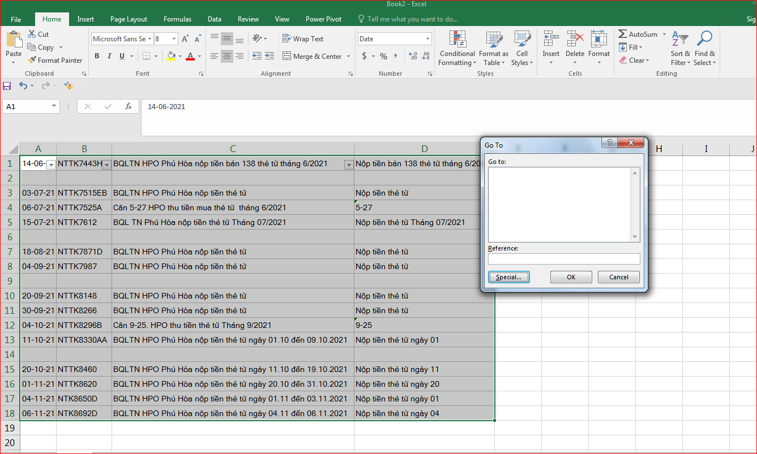
Task: Click Merge & Center
Action: (x=313, y=56)
